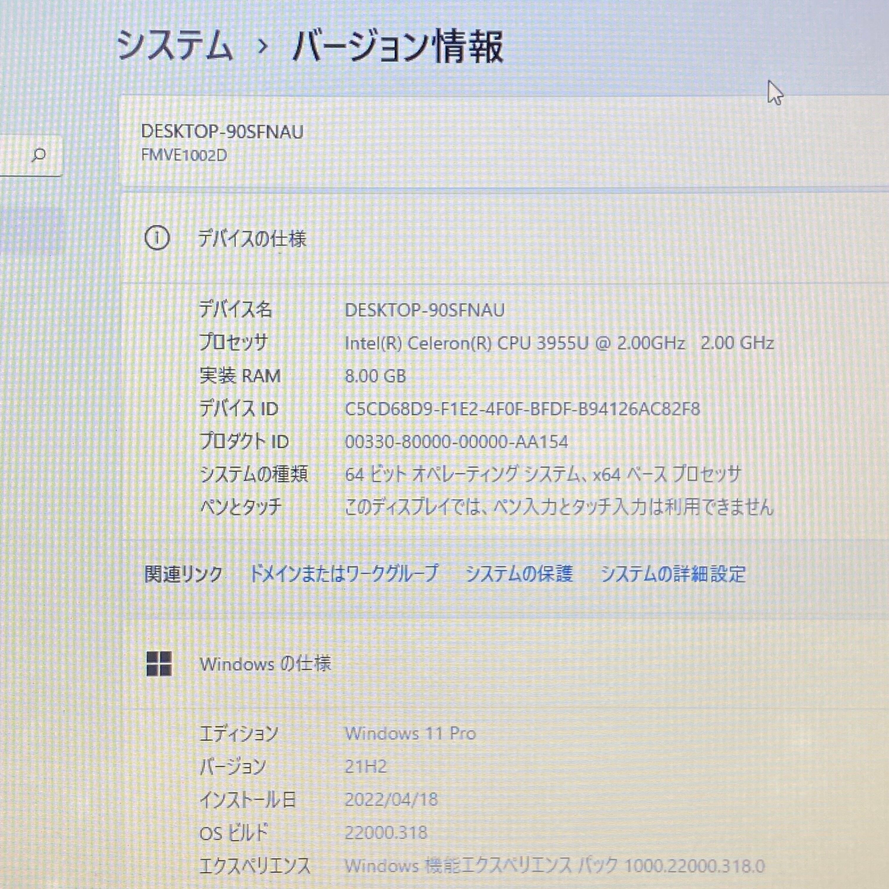Viewport: 889px width, 889px height.
Task: Click the バージョン情報 page title
Action: [x=398, y=46]
